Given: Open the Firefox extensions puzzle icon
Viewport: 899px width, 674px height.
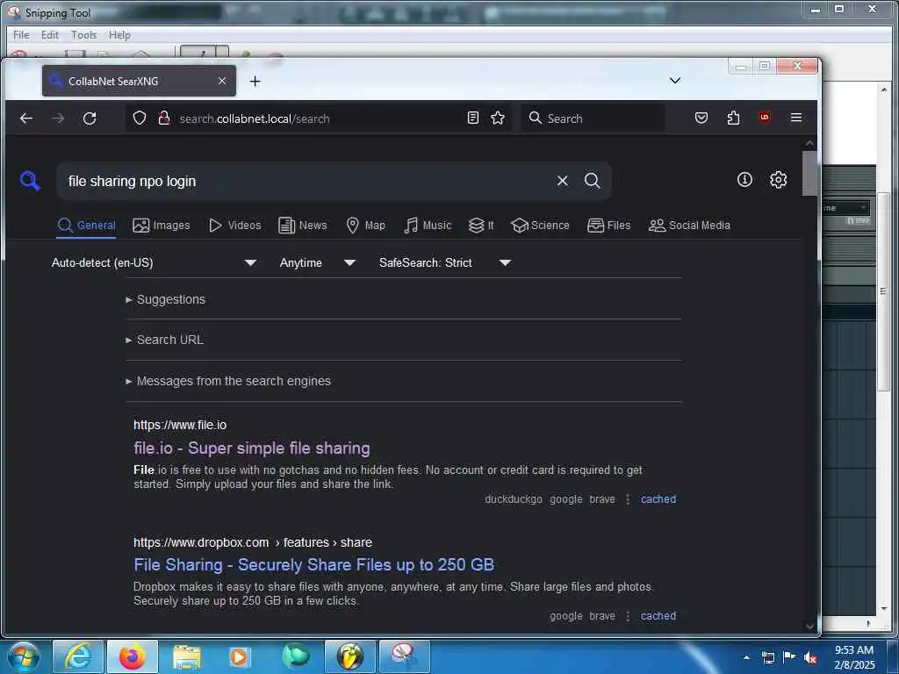Looking at the screenshot, I should (733, 118).
